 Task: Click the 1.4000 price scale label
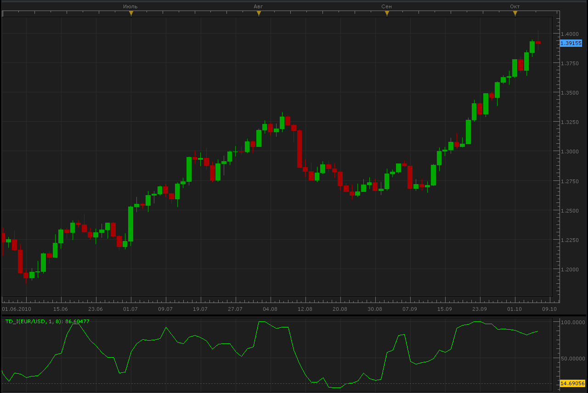point(570,34)
